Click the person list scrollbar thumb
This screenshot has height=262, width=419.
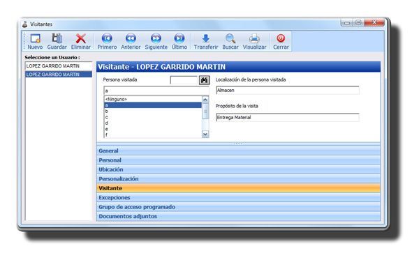[205, 111]
